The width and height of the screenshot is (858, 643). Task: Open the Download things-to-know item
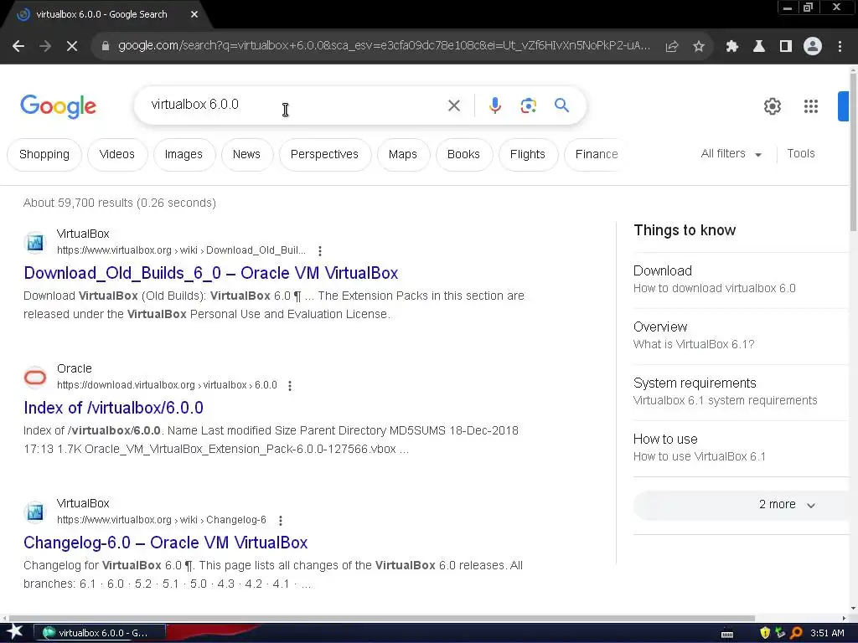741,280
